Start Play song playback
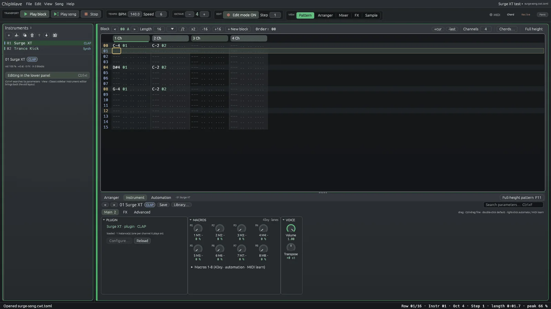 pos(65,14)
